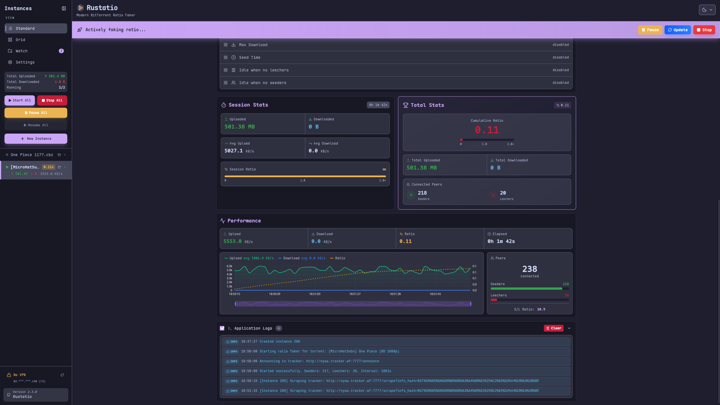Uncheck the Application Logs checkbox
Viewport: 720px width, 405px height.
click(x=222, y=328)
